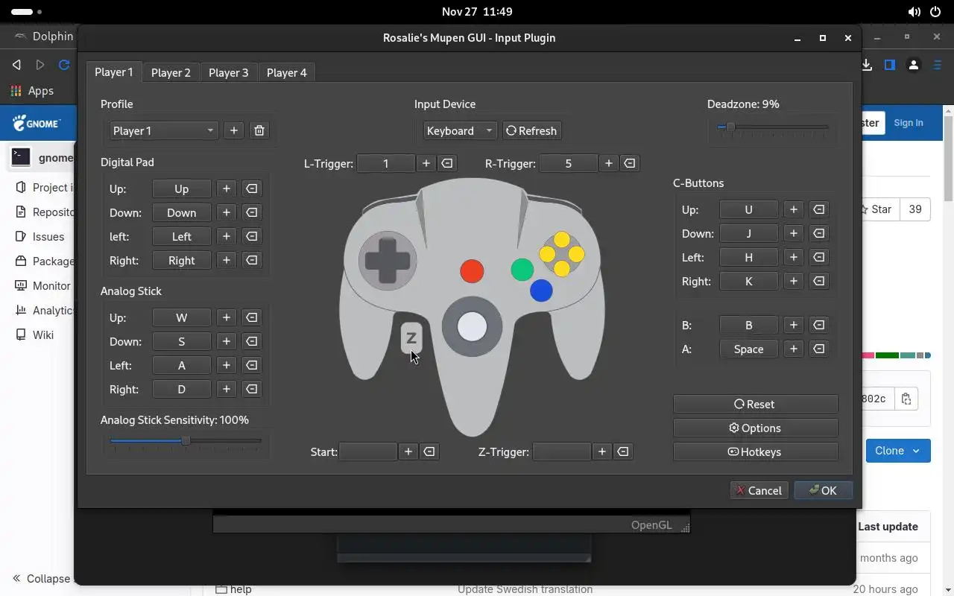
Task: Clear binding for Digital Pad Right
Action: tap(252, 260)
